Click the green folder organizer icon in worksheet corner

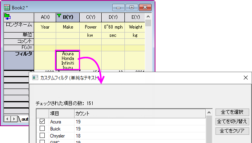7,17
